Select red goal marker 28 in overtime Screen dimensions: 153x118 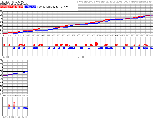[14, 103]
